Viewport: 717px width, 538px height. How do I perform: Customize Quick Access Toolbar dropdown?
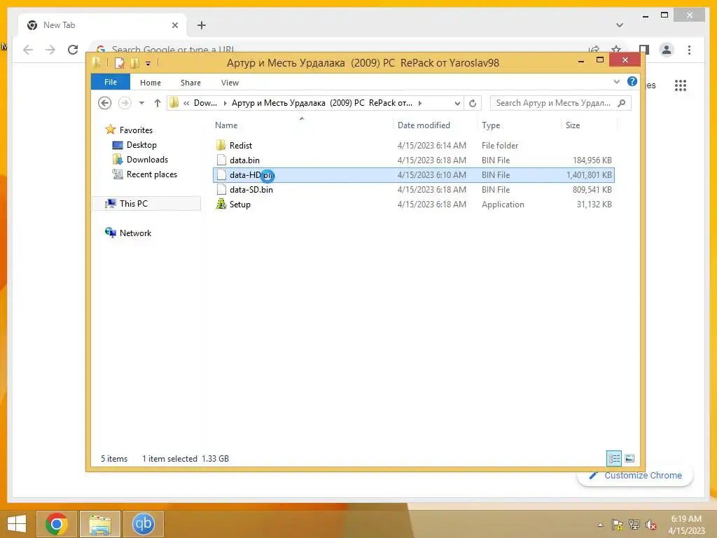148,63
